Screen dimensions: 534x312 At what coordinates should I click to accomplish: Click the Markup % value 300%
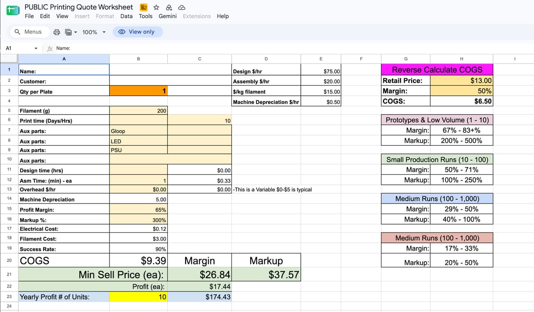tap(138, 220)
